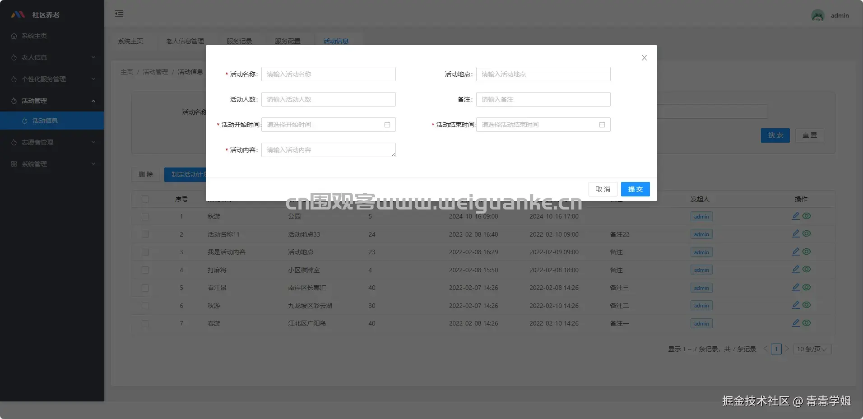The image size is (863, 419).
Task: Check the checkbox for row 3 我是活动内容
Action: click(x=145, y=252)
